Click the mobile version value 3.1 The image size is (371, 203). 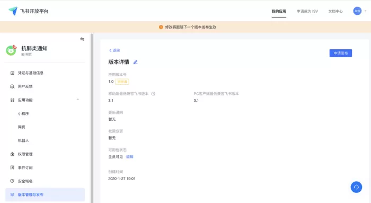(x=111, y=100)
